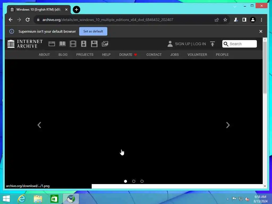
Task: Select the first carousel dot
Action: pyautogui.click(x=125, y=181)
